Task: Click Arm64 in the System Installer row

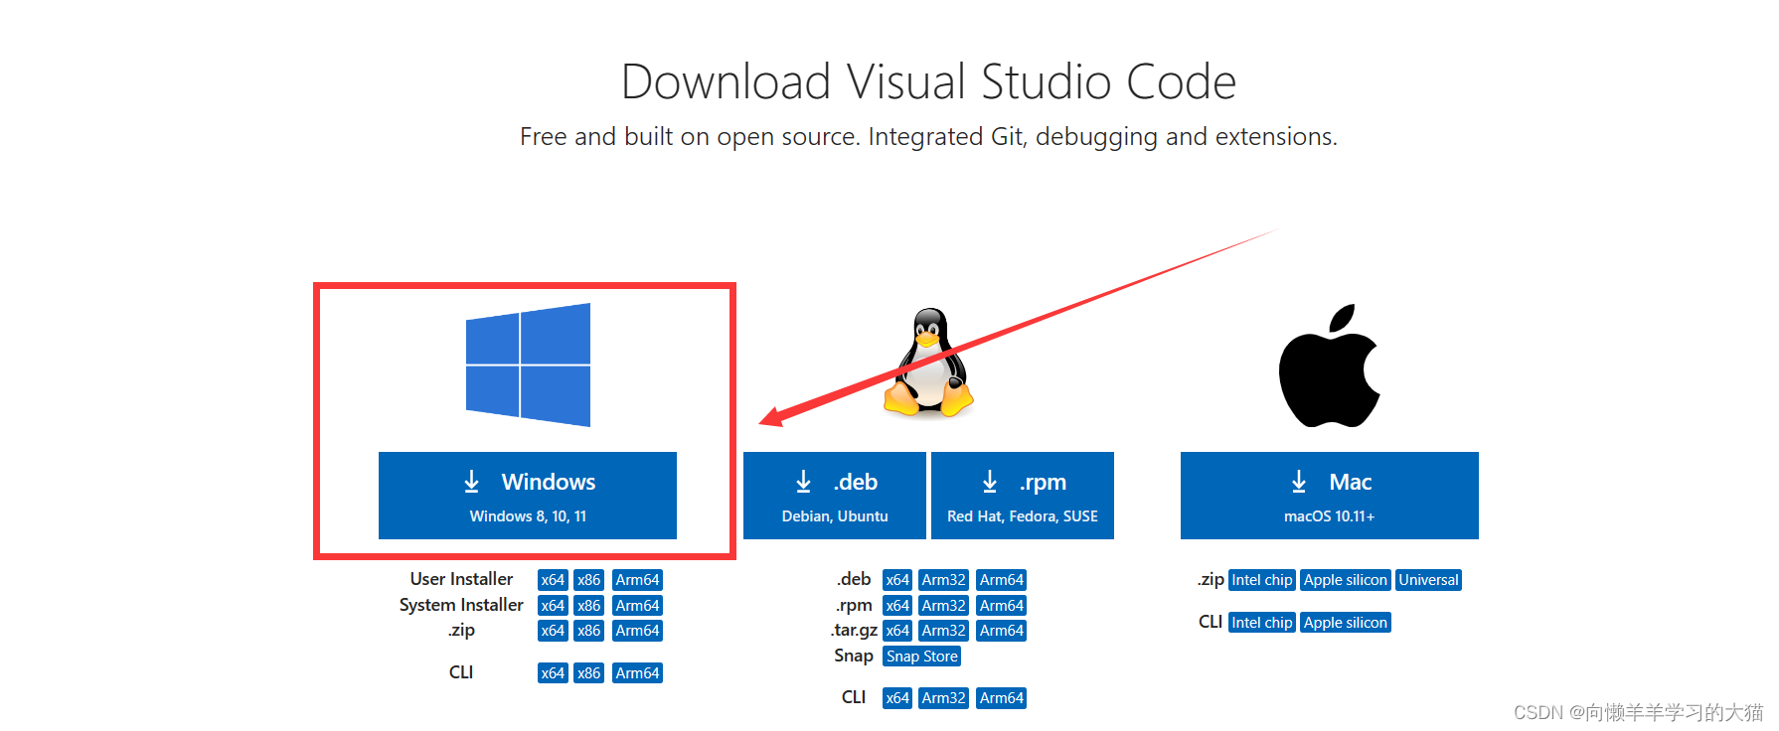Action: pyautogui.click(x=637, y=606)
